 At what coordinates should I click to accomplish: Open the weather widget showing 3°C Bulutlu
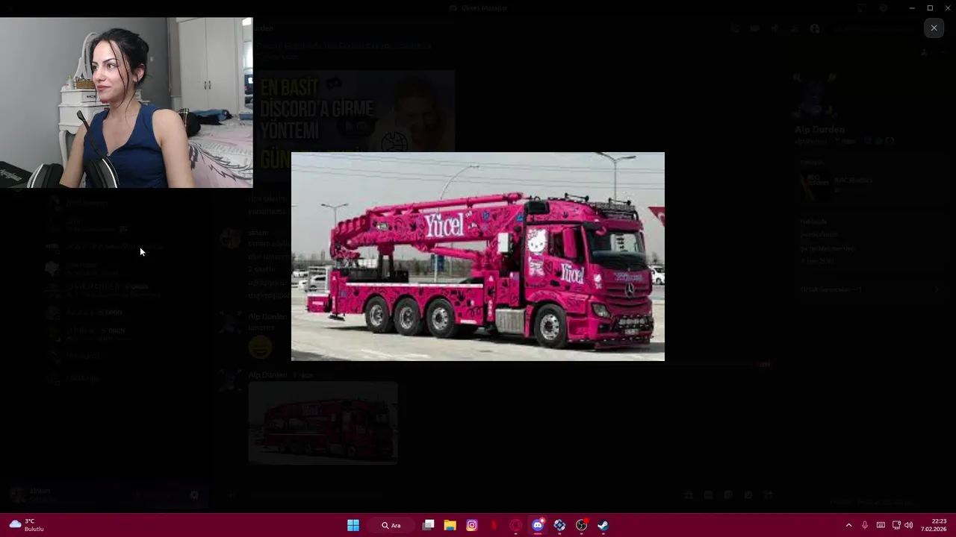coord(27,525)
